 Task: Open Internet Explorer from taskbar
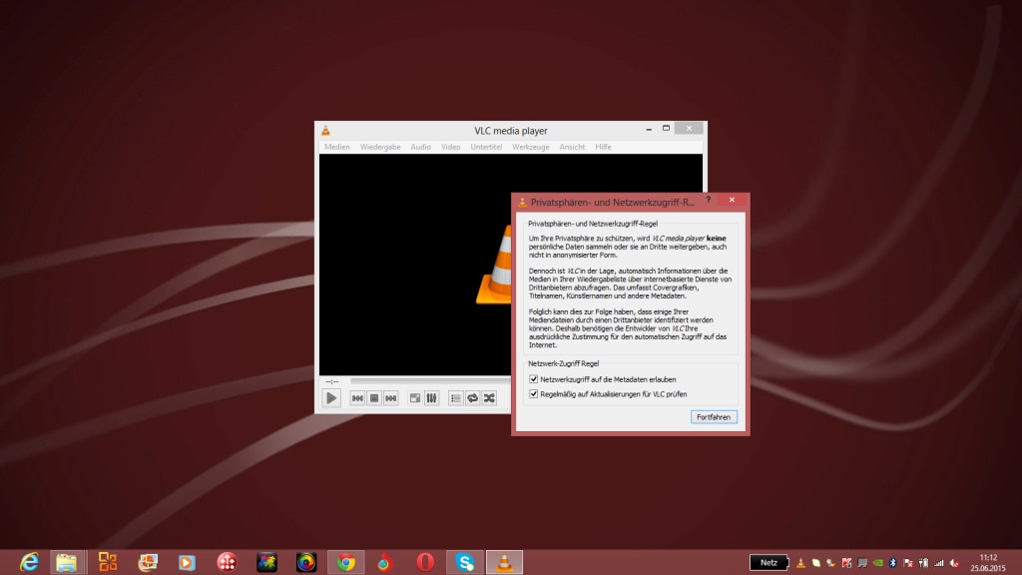coord(29,562)
